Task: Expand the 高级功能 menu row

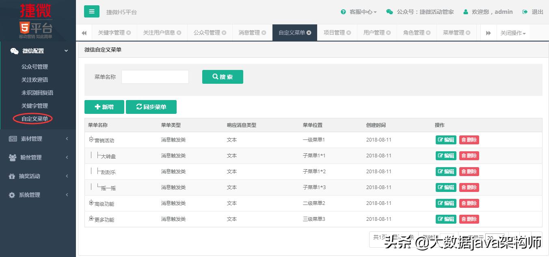Action: 91,203
